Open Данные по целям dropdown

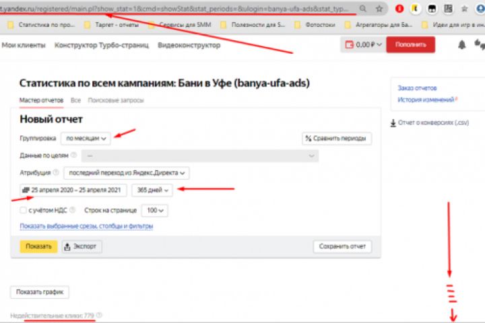[200, 156]
